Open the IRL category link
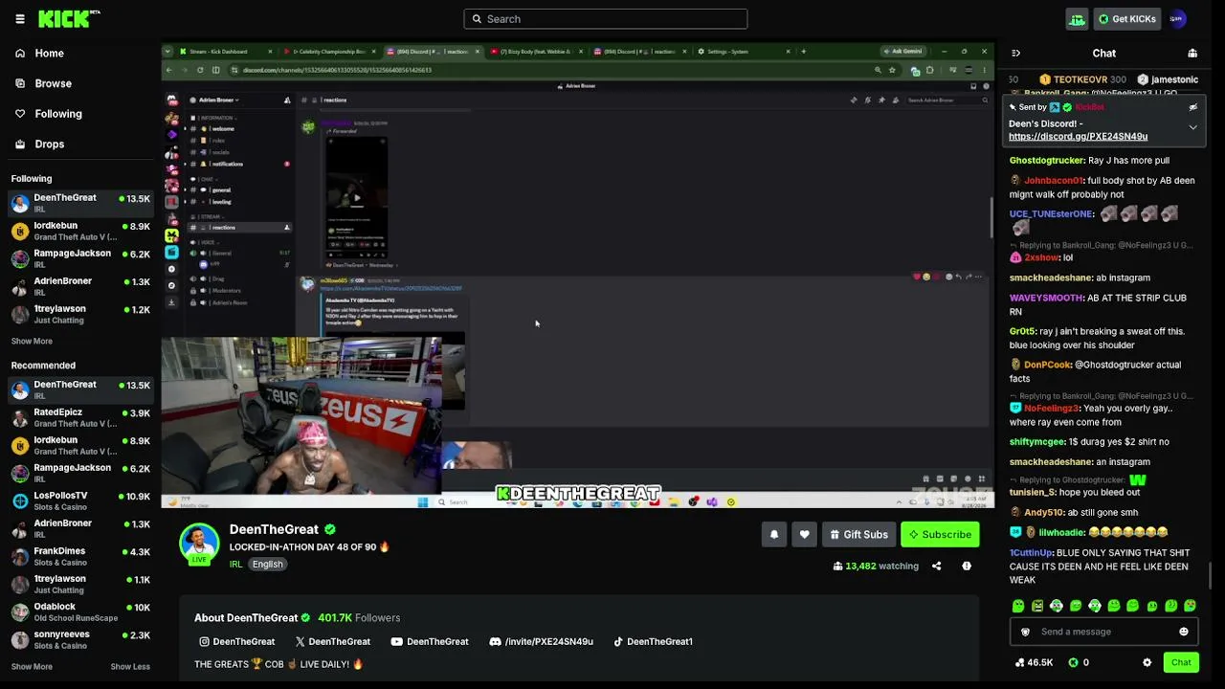Screen dimensions: 1225x689 point(235,565)
